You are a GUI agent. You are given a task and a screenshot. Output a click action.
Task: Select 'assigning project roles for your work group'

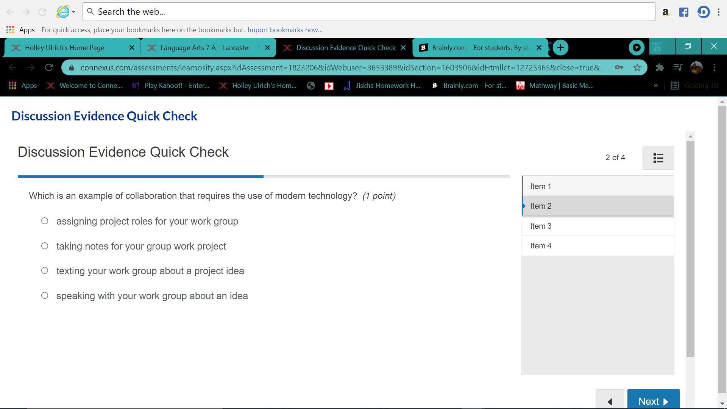click(x=45, y=221)
